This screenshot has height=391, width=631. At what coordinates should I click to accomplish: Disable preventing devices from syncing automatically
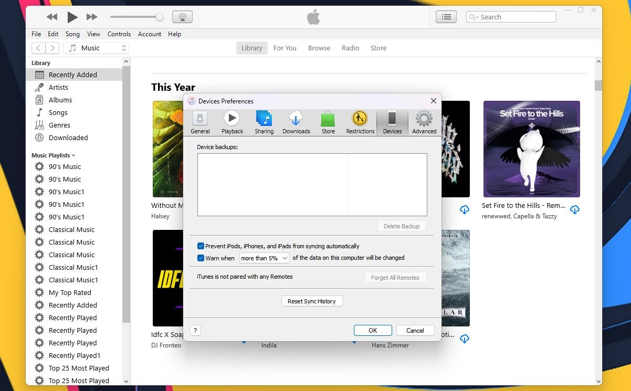[x=201, y=246]
